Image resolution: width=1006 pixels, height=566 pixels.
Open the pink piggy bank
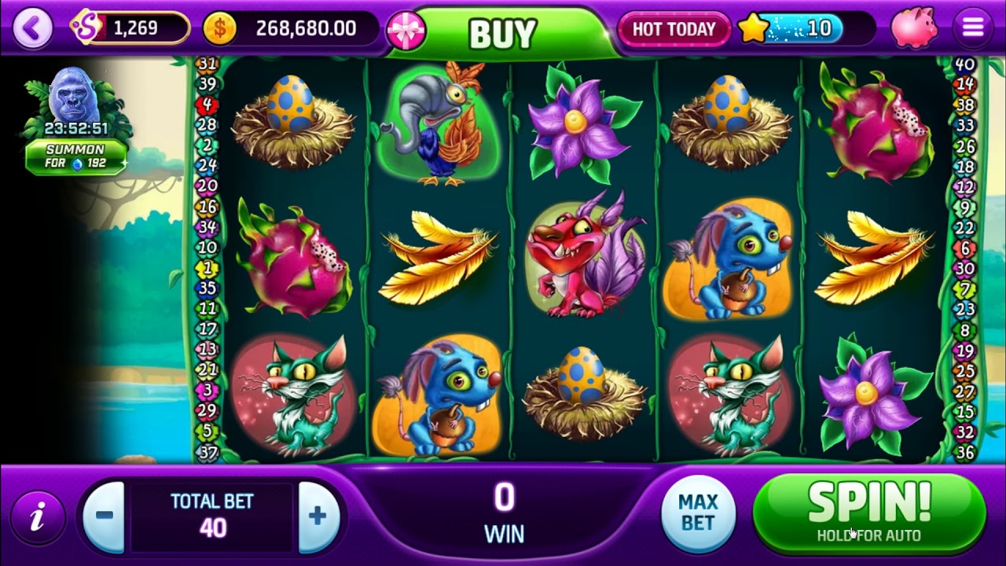click(x=914, y=28)
